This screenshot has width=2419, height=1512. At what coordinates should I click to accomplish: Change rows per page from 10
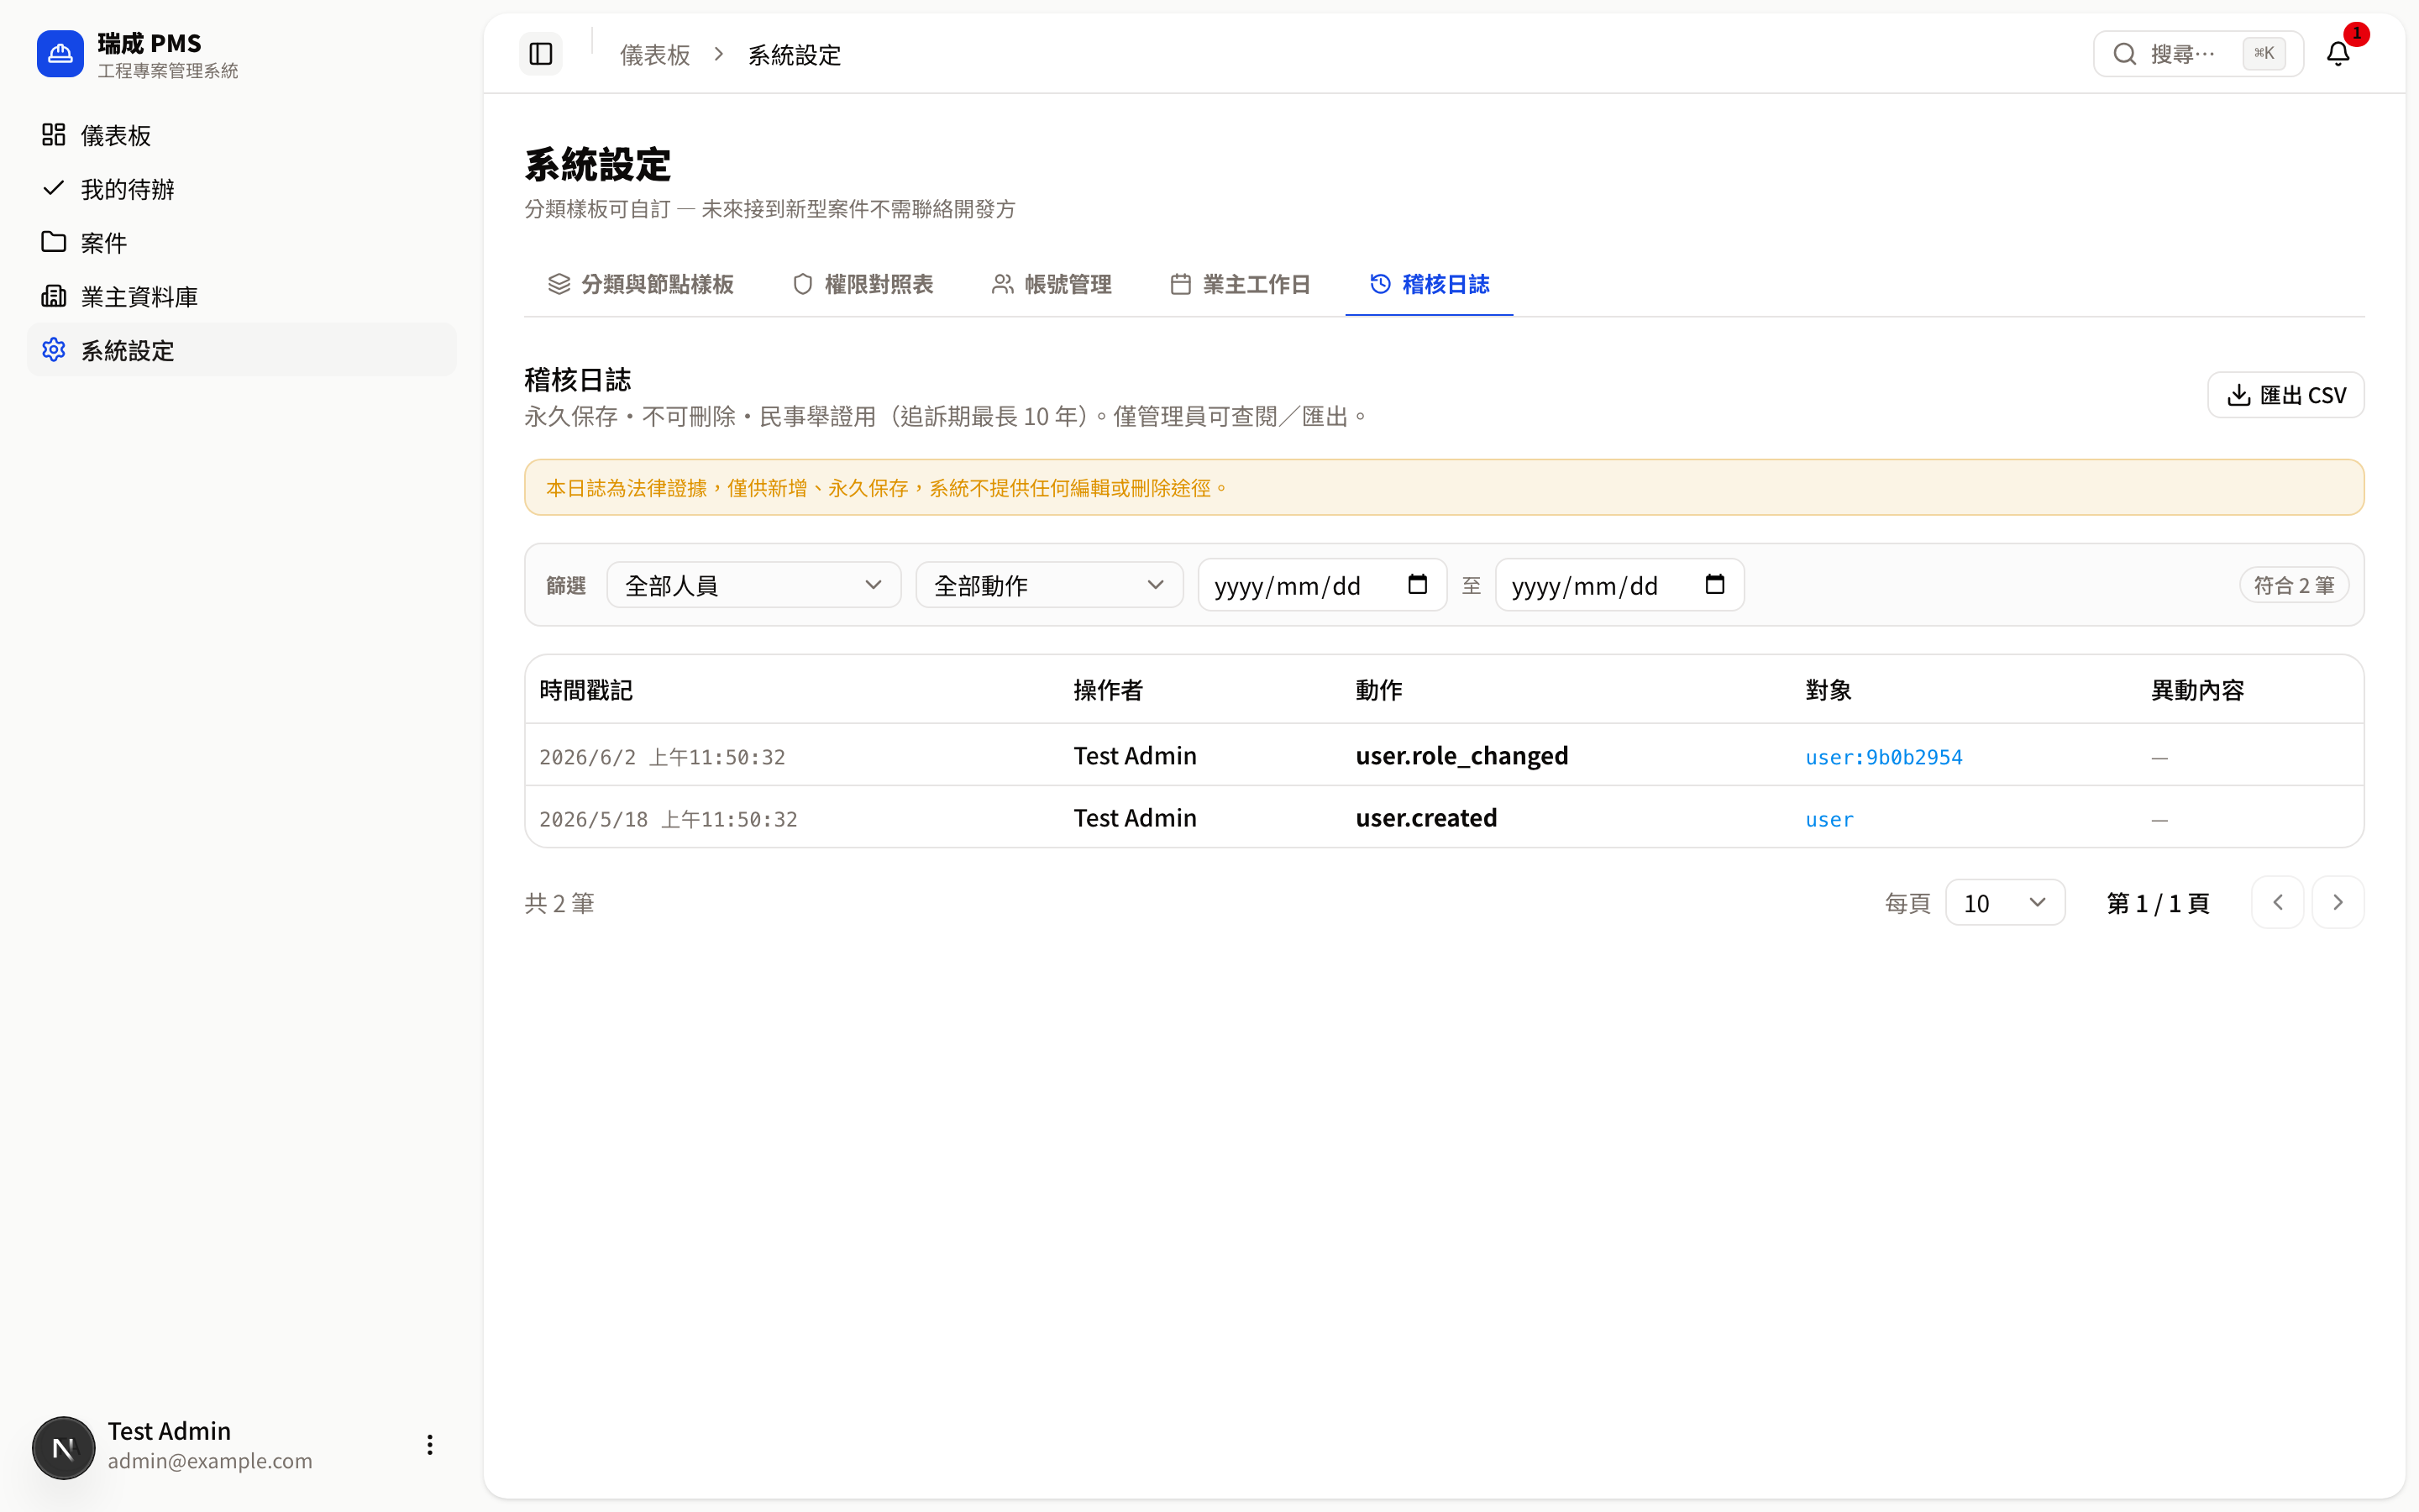pyautogui.click(x=2005, y=903)
